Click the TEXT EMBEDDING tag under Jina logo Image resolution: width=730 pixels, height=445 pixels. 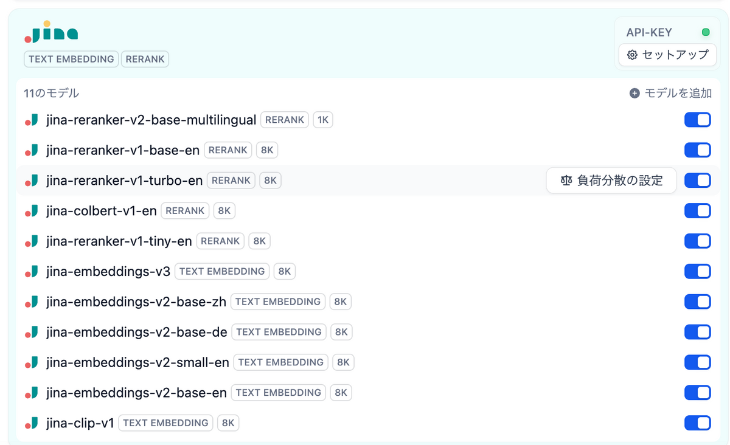(x=71, y=59)
